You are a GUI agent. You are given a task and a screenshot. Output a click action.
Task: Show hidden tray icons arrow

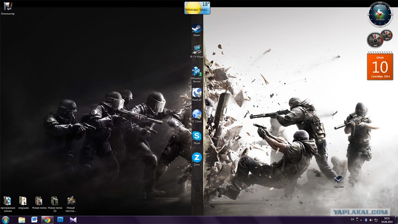pos(361,220)
